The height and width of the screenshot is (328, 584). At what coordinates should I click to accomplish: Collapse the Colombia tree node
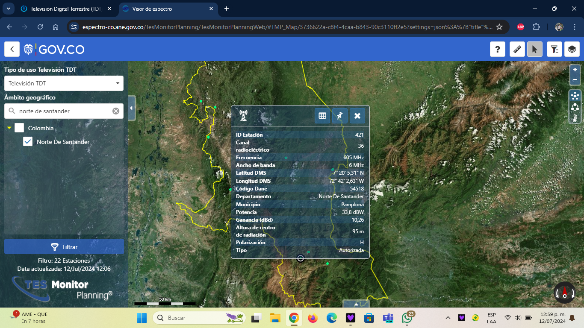click(x=9, y=128)
